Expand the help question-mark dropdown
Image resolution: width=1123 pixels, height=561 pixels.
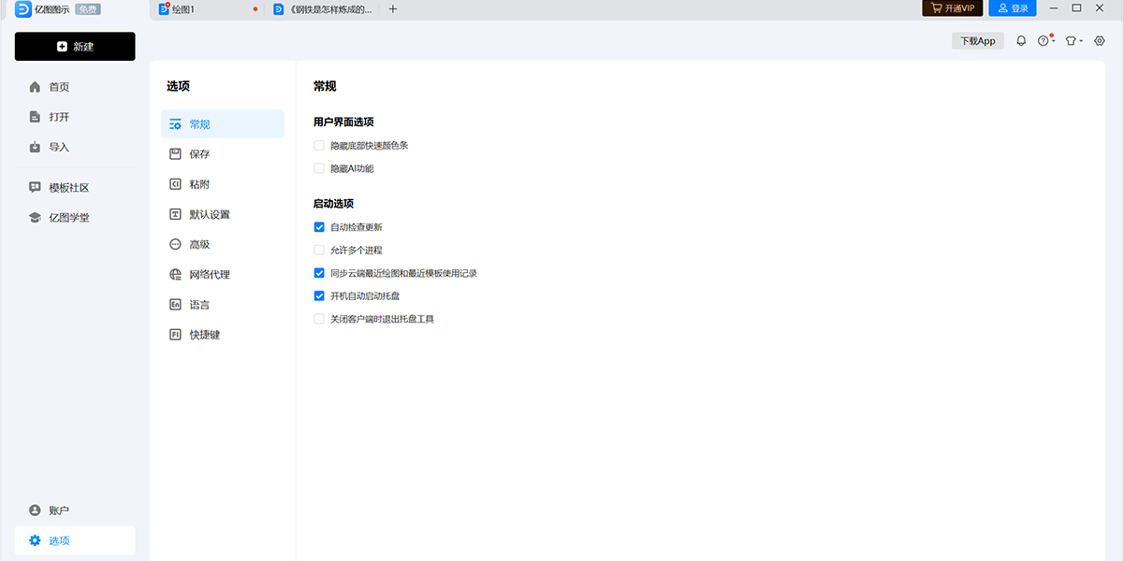point(1045,41)
